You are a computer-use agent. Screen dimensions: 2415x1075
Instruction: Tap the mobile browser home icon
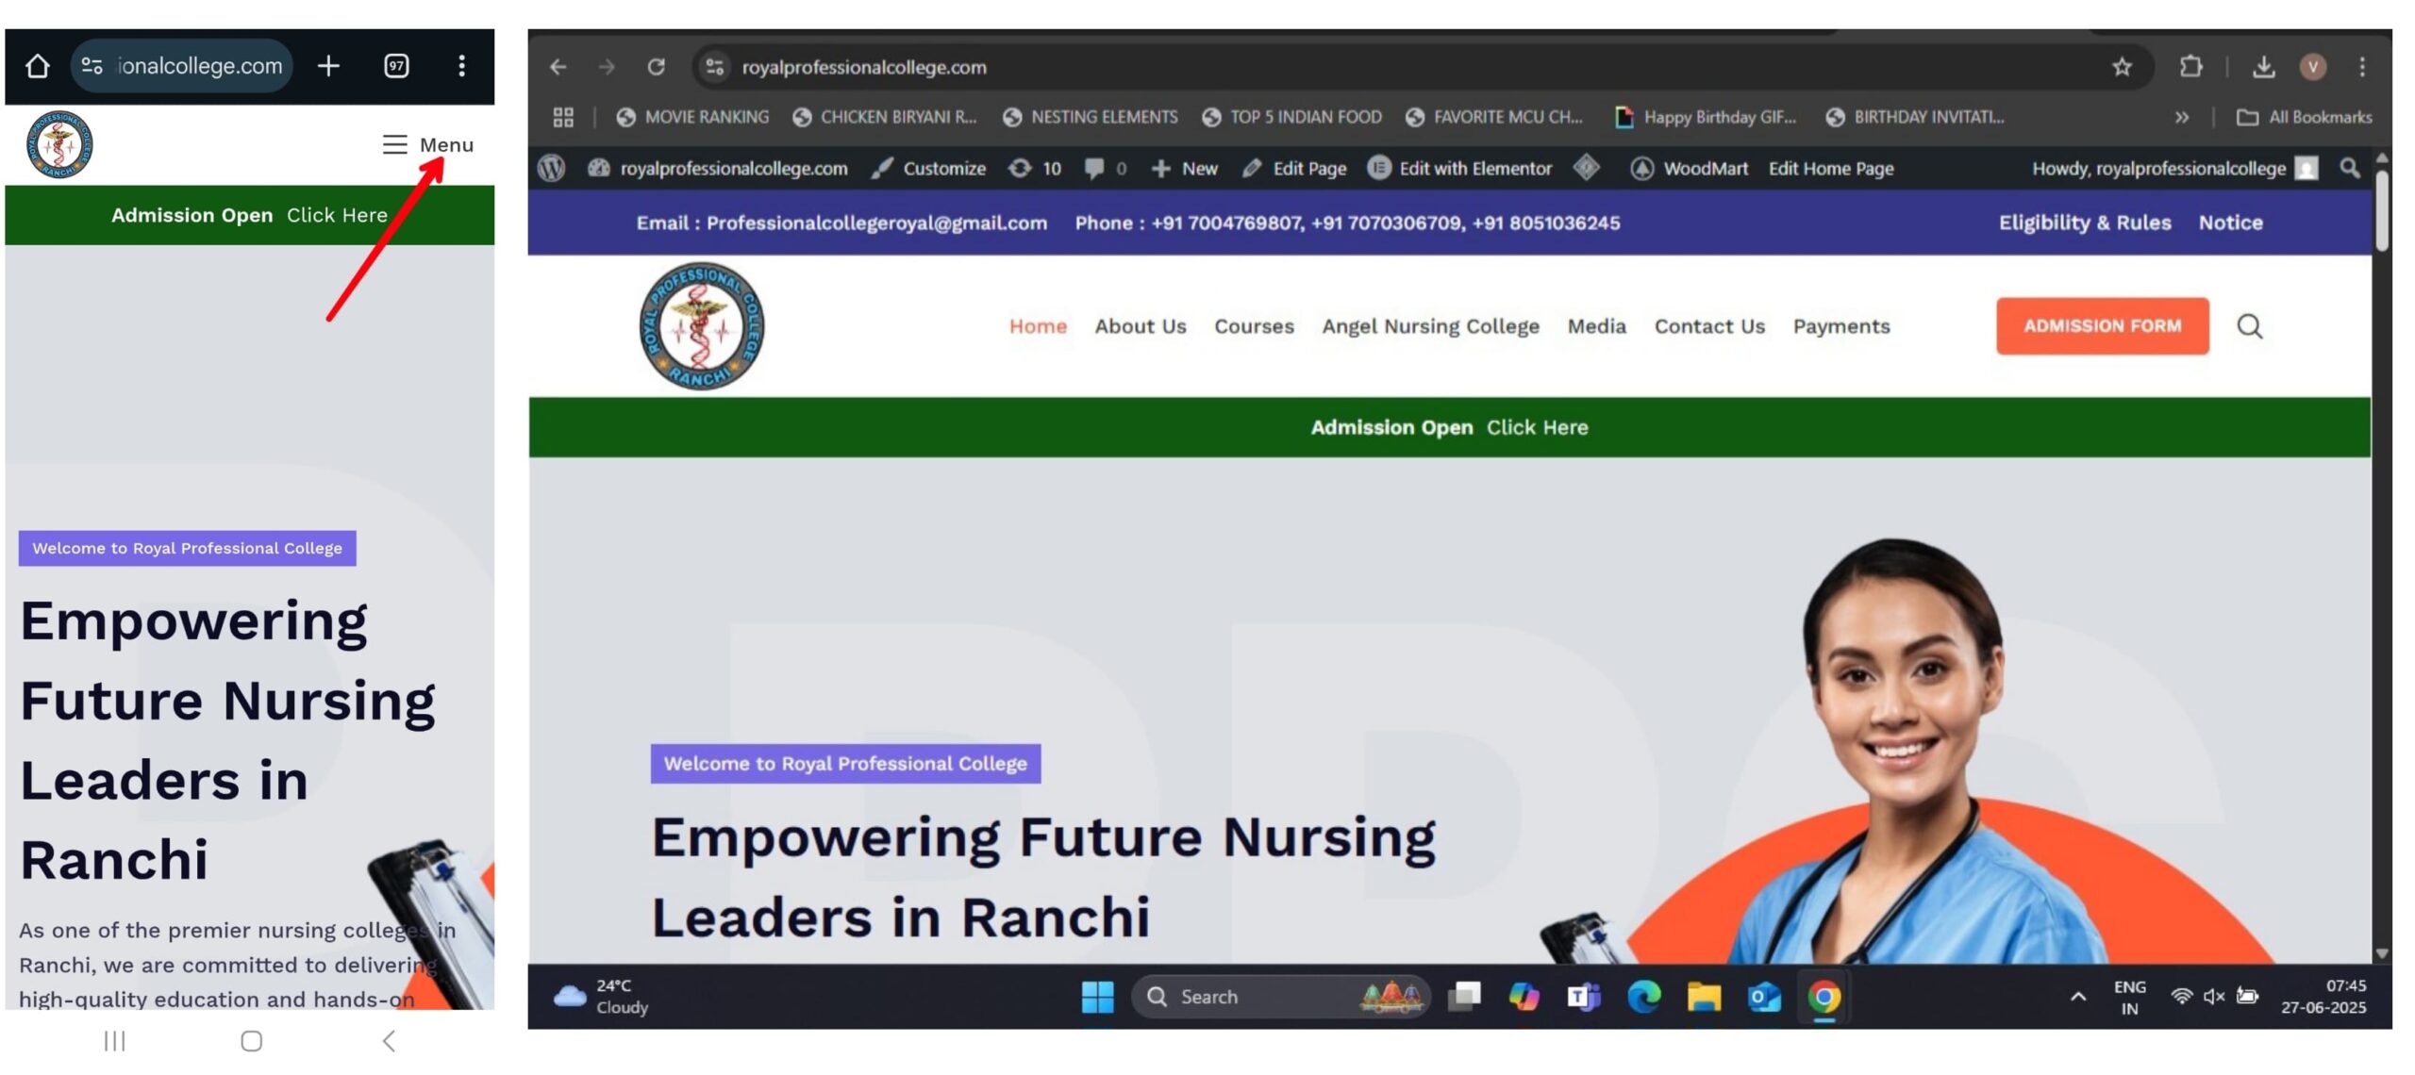tap(37, 66)
